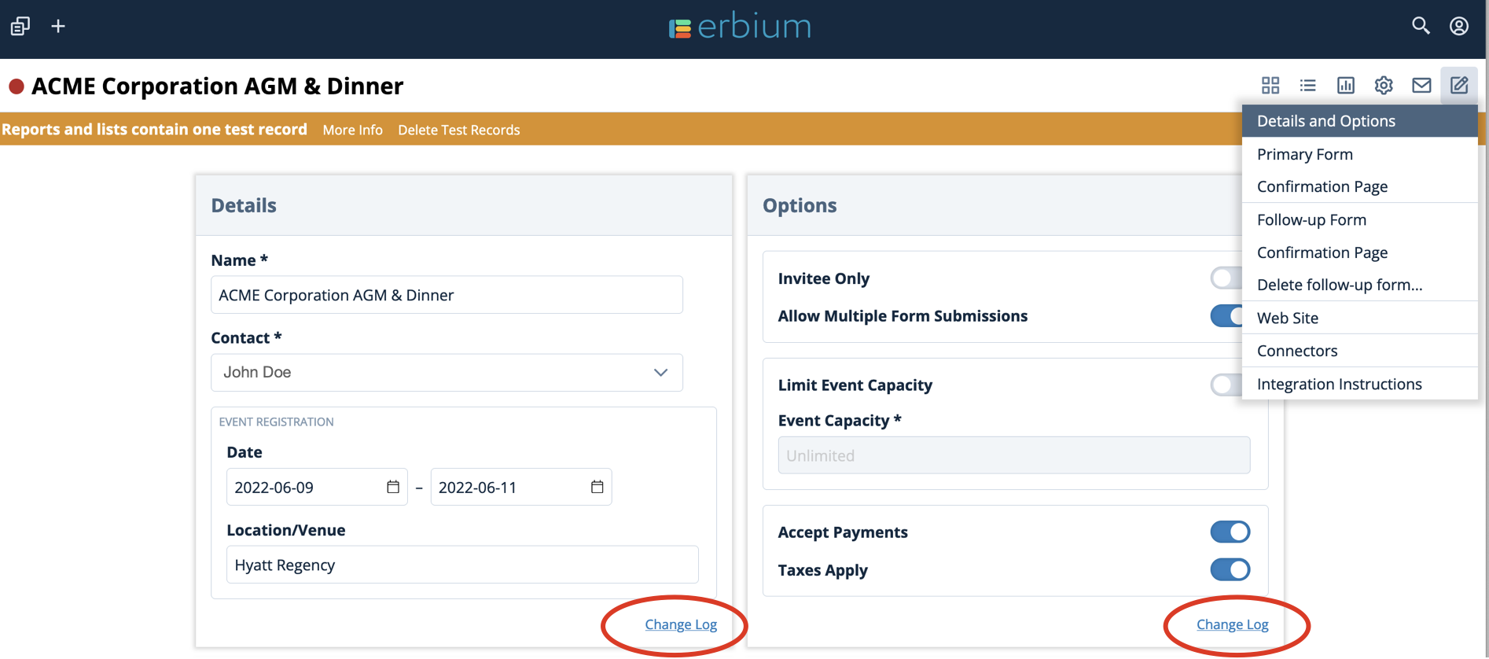Screen dimensions: 1489x659
Task: Click the edit pencil icon
Action: tap(1459, 85)
